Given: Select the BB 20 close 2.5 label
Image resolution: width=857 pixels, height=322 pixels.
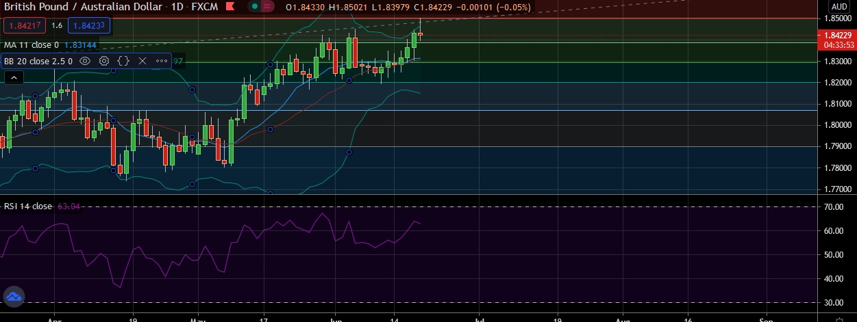Looking at the screenshot, I should (38, 61).
